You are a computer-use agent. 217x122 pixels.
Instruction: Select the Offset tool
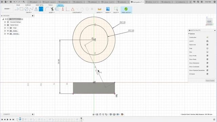point(57,9)
